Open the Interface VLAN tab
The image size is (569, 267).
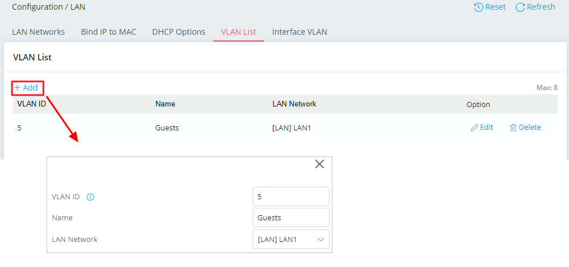click(x=300, y=32)
